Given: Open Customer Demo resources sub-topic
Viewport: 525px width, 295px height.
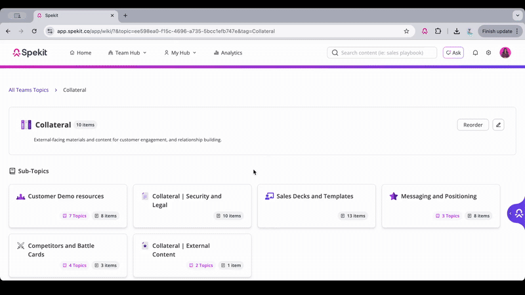Looking at the screenshot, I should tap(68, 206).
